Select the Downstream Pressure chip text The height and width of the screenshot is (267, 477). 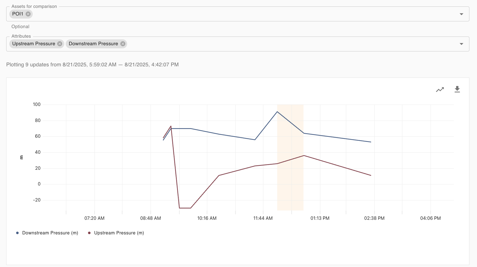pyautogui.click(x=93, y=44)
